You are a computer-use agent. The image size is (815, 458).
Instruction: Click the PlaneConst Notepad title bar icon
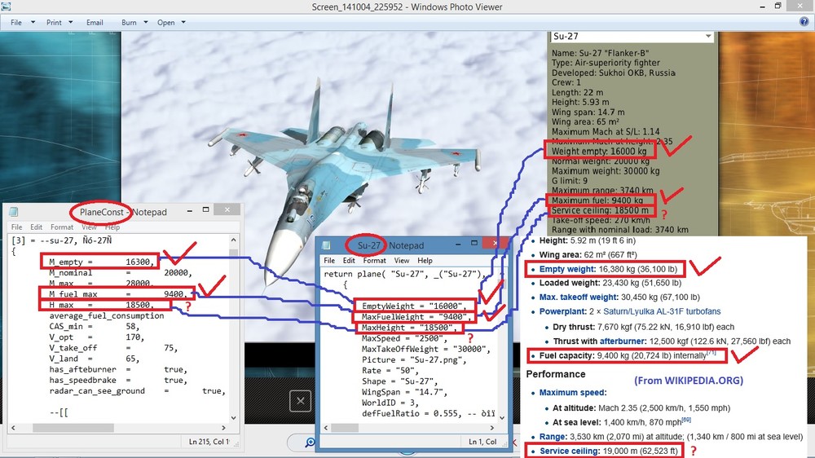point(14,212)
